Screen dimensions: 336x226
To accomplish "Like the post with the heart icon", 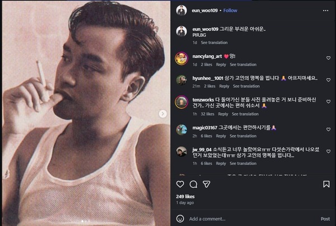I will pos(180,184).
